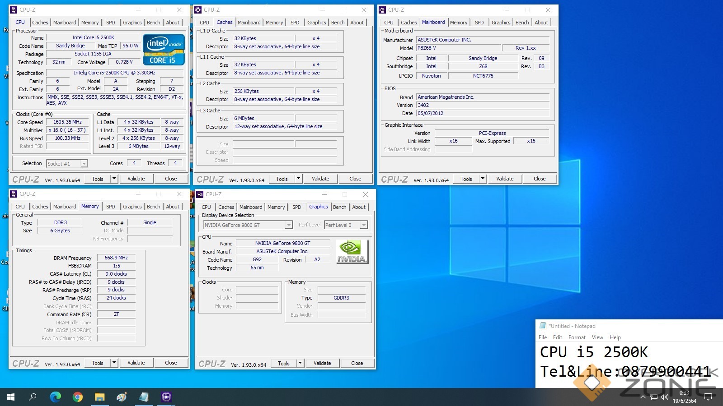Click the taskbar search magnifier icon

(x=33, y=397)
